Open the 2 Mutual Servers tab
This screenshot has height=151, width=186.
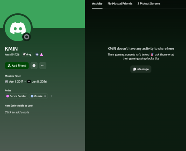[149, 4]
